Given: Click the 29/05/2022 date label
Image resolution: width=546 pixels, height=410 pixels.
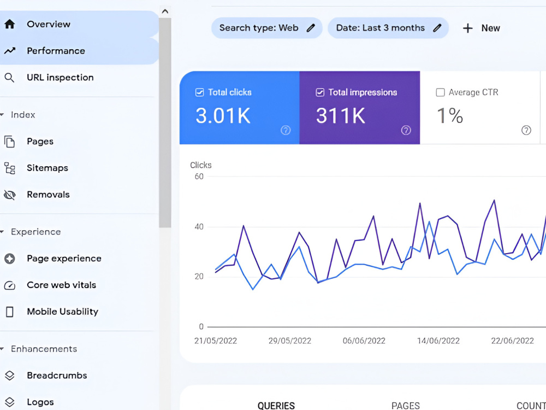Looking at the screenshot, I should [290, 341].
